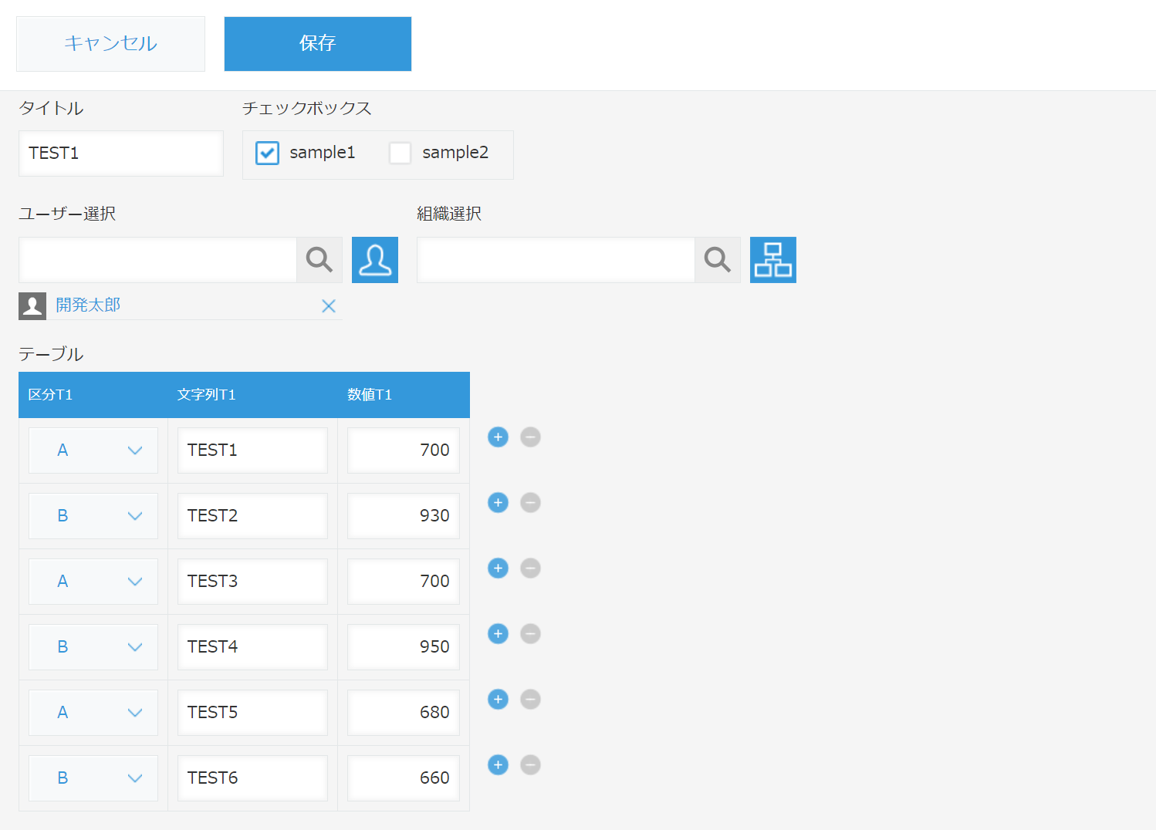This screenshot has width=1156, height=830.
Task: Add a row after the TEST4 row
Action: (x=499, y=634)
